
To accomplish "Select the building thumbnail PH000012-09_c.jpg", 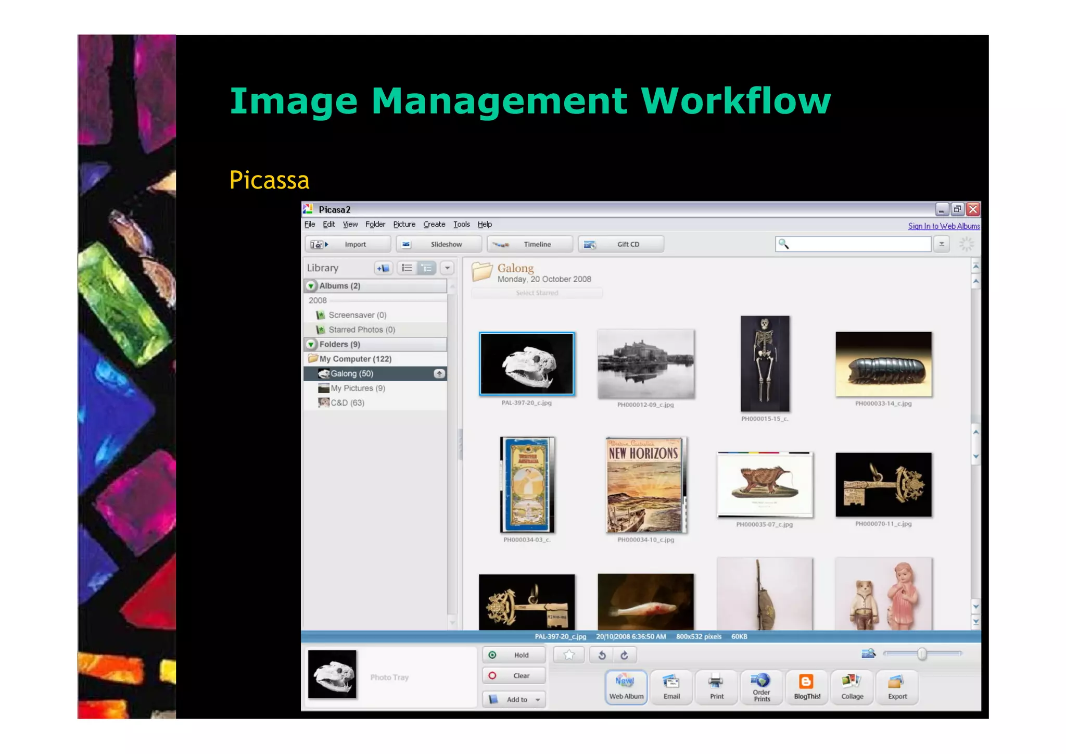I will (645, 364).
